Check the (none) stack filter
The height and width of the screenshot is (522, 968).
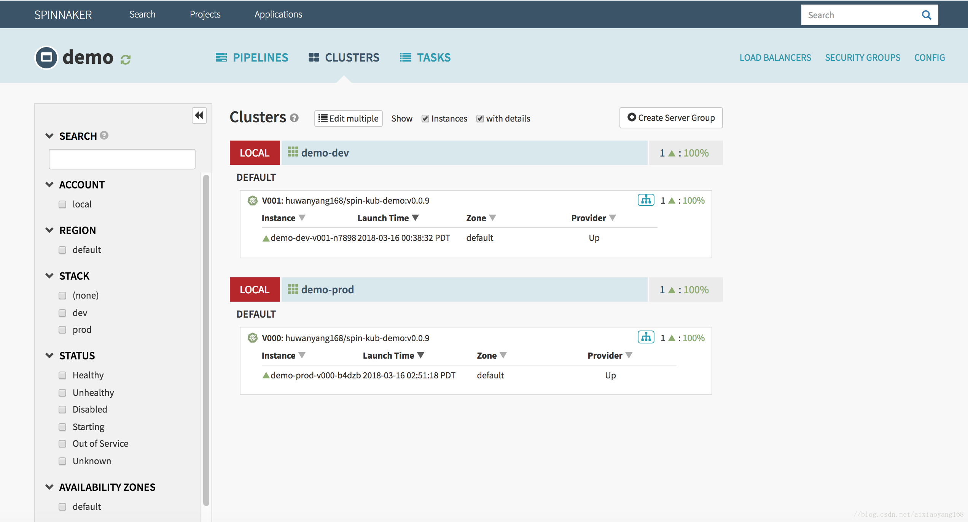(62, 296)
